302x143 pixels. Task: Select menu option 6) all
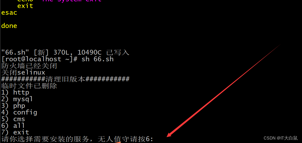tap(13, 125)
